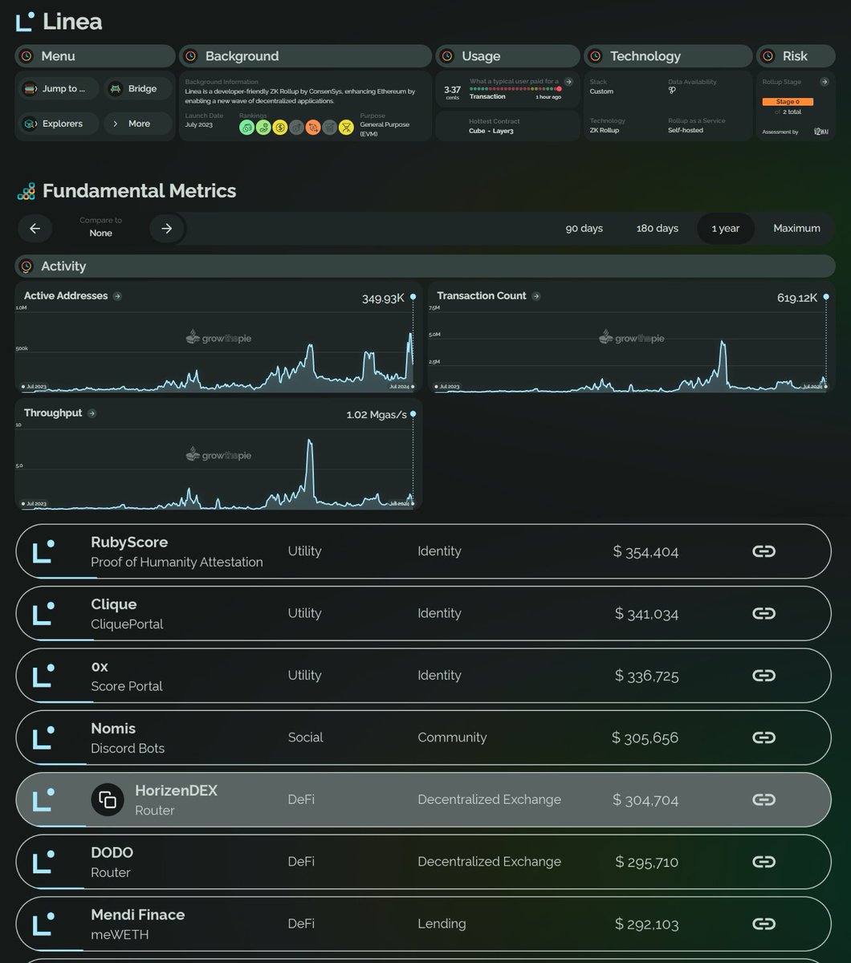851x963 pixels.
Task: Click the Cube - Layer3 hottest contract
Action: (x=491, y=130)
